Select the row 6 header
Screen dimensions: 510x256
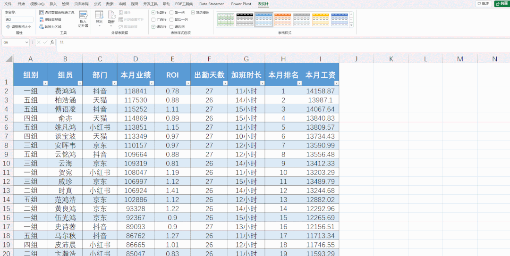tap(7, 127)
